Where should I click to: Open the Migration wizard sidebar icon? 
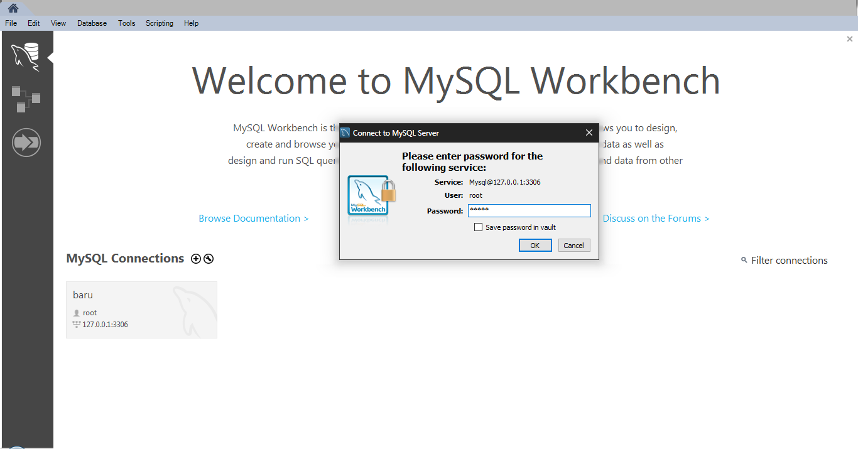click(26, 143)
